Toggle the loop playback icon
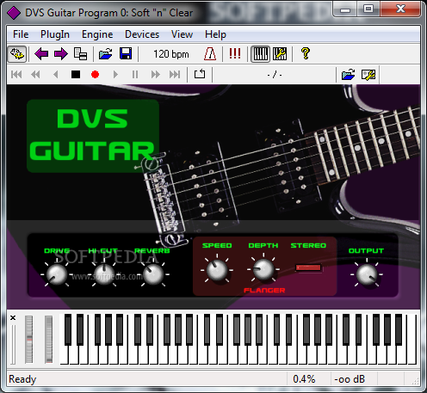The height and width of the screenshot is (393, 427). click(x=200, y=74)
